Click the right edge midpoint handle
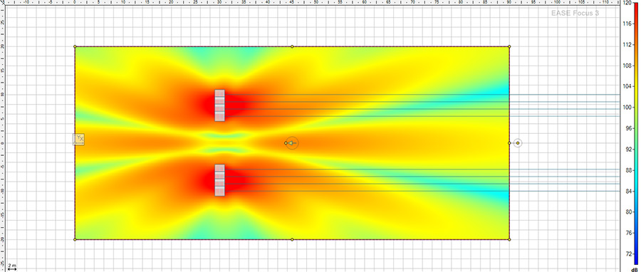 pos(509,143)
